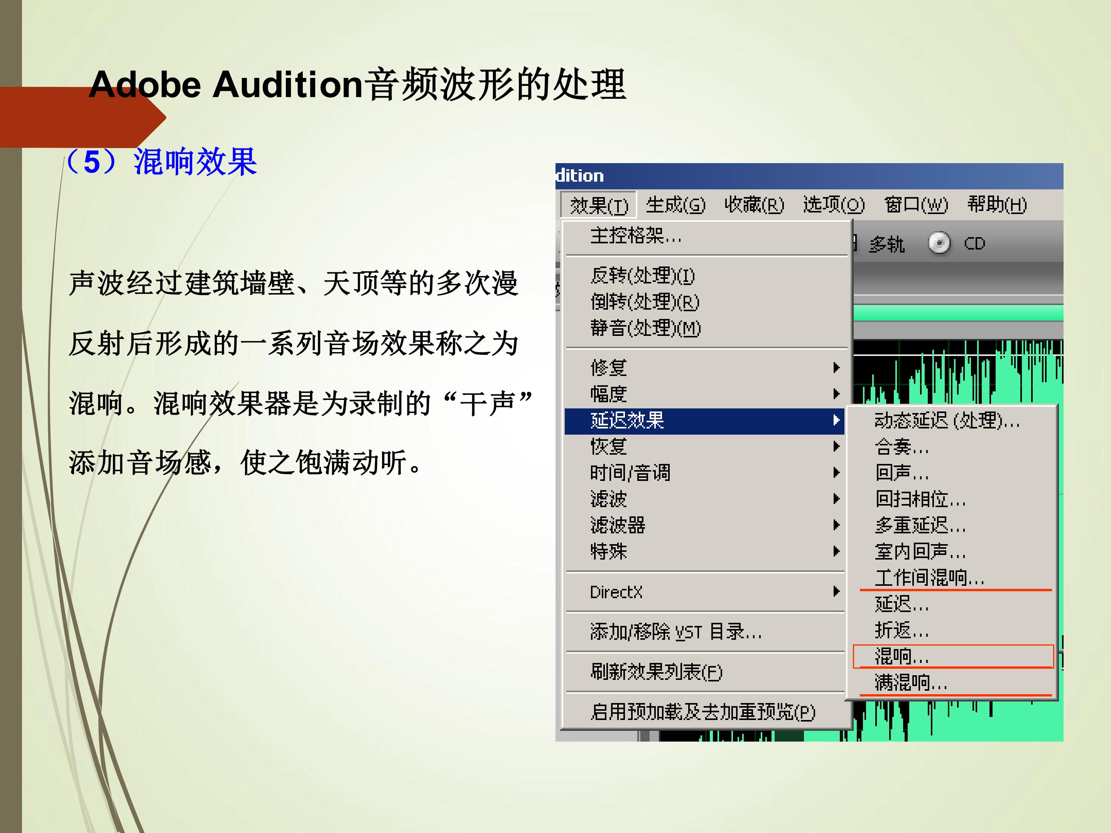This screenshot has height=833, width=1111.
Task: Expand the 修复 submenu
Action: pos(704,368)
